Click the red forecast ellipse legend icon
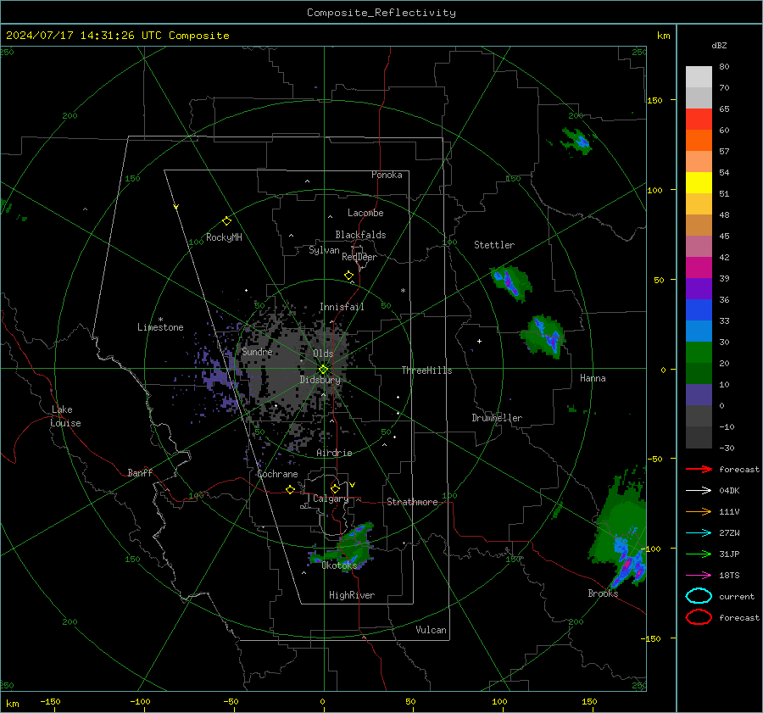The width and height of the screenshot is (763, 713). [699, 617]
